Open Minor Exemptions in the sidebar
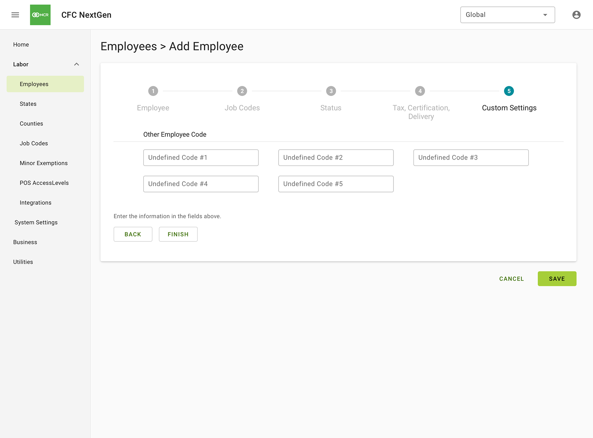Image resolution: width=593 pixels, height=438 pixels. pos(44,163)
